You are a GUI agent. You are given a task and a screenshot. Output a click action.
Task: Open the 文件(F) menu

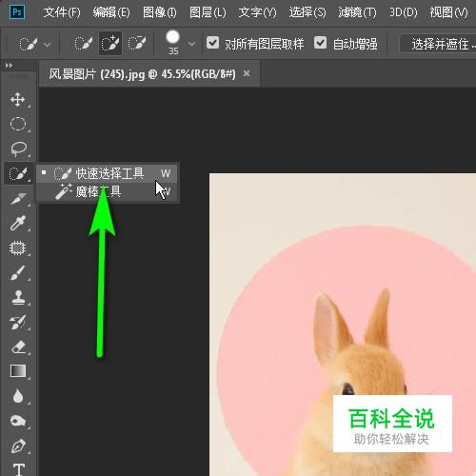click(x=62, y=12)
